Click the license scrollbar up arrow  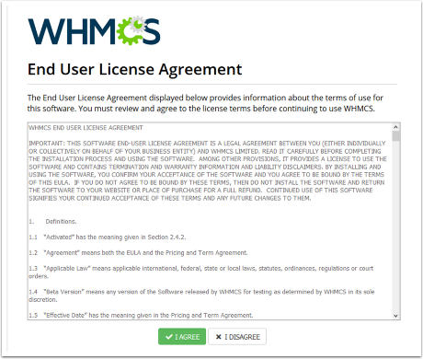(395, 127)
